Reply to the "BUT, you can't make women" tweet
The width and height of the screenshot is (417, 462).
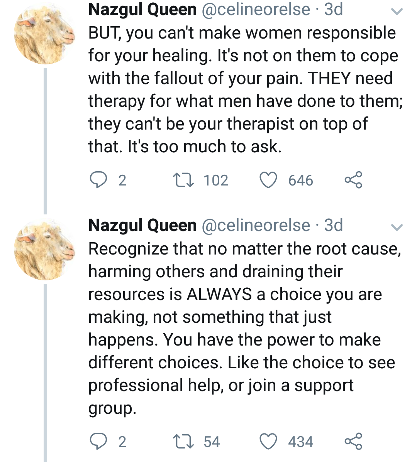(98, 180)
